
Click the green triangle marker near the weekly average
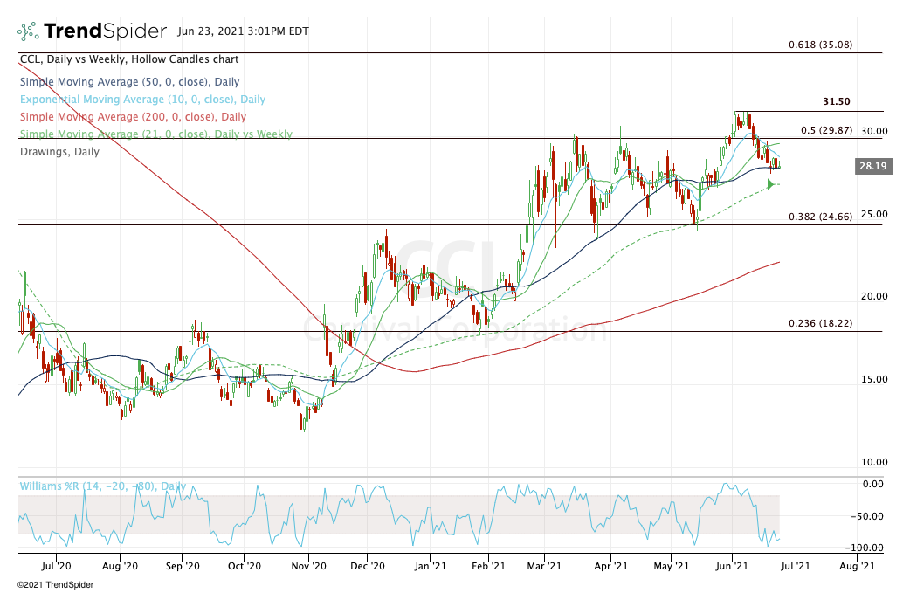click(x=770, y=184)
